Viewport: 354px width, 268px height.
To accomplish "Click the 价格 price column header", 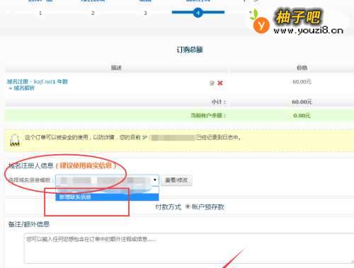I will click(x=302, y=68).
